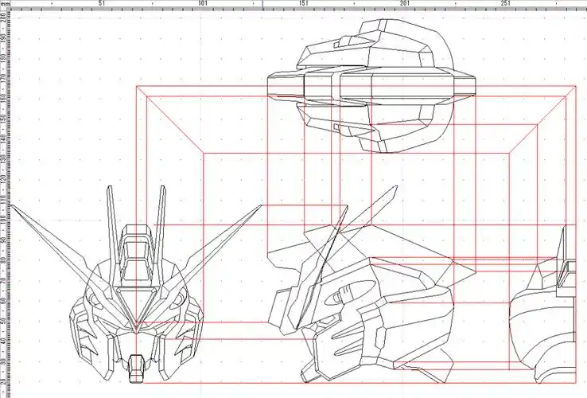Click the chin vent on the front view
The width and height of the screenshot is (587, 398).
click(x=138, y=368)
